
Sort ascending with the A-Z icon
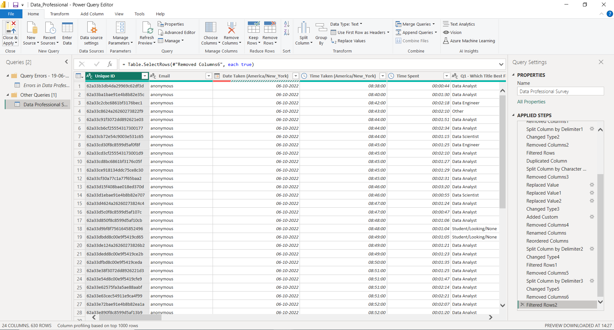point(287,24)
